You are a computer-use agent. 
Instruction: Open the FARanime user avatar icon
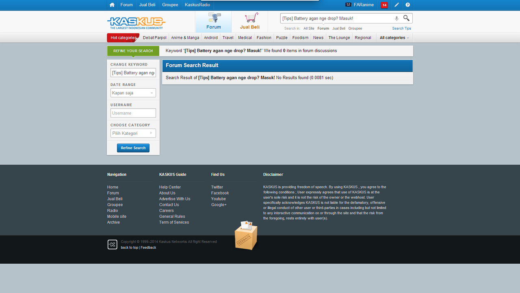click(348, 5)
